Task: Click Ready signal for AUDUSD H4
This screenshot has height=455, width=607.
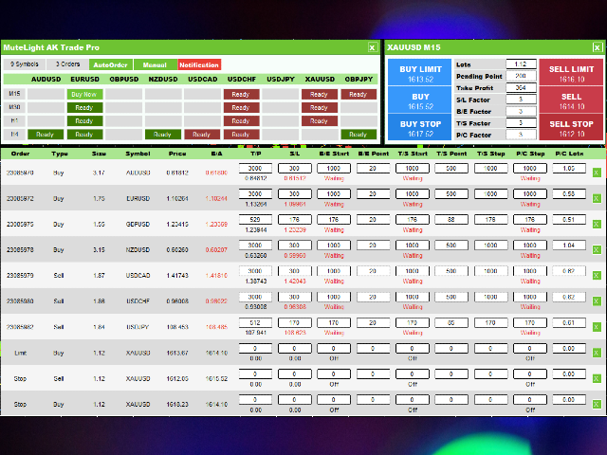Action: pos(46,135)
